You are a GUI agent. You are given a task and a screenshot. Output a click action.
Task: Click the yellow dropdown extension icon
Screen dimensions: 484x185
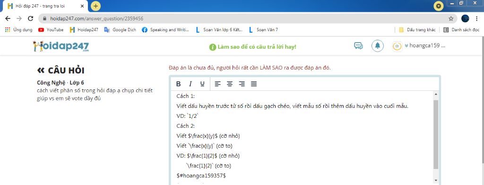pos(439,6)
